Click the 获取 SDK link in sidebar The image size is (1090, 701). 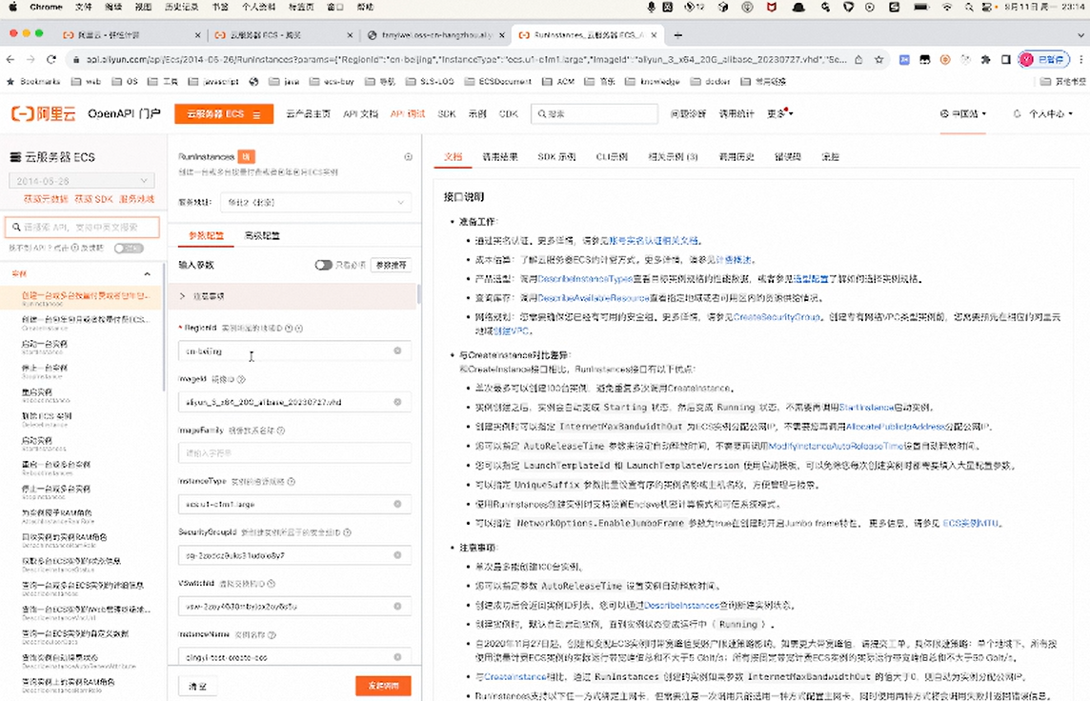(x=93, y=199)
